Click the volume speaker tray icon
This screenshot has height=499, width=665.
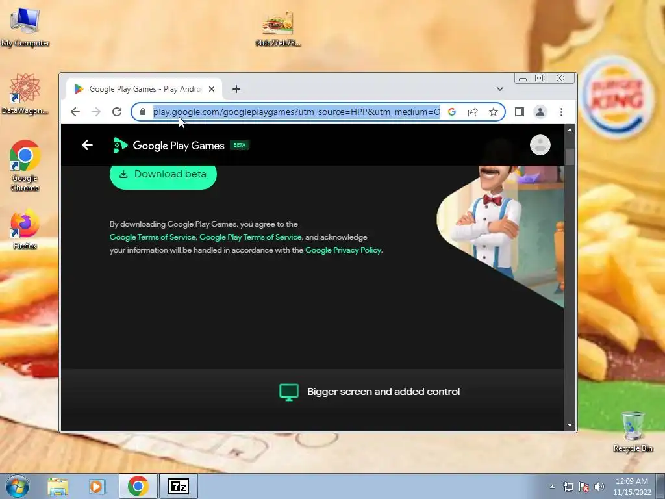click(599, 487)
